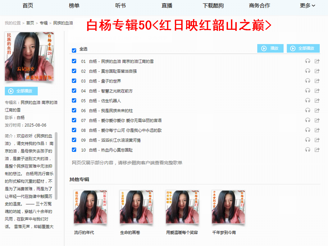328x246 pixels.
Task: Click 专辑 breadcrumb link
Action: 44,23
